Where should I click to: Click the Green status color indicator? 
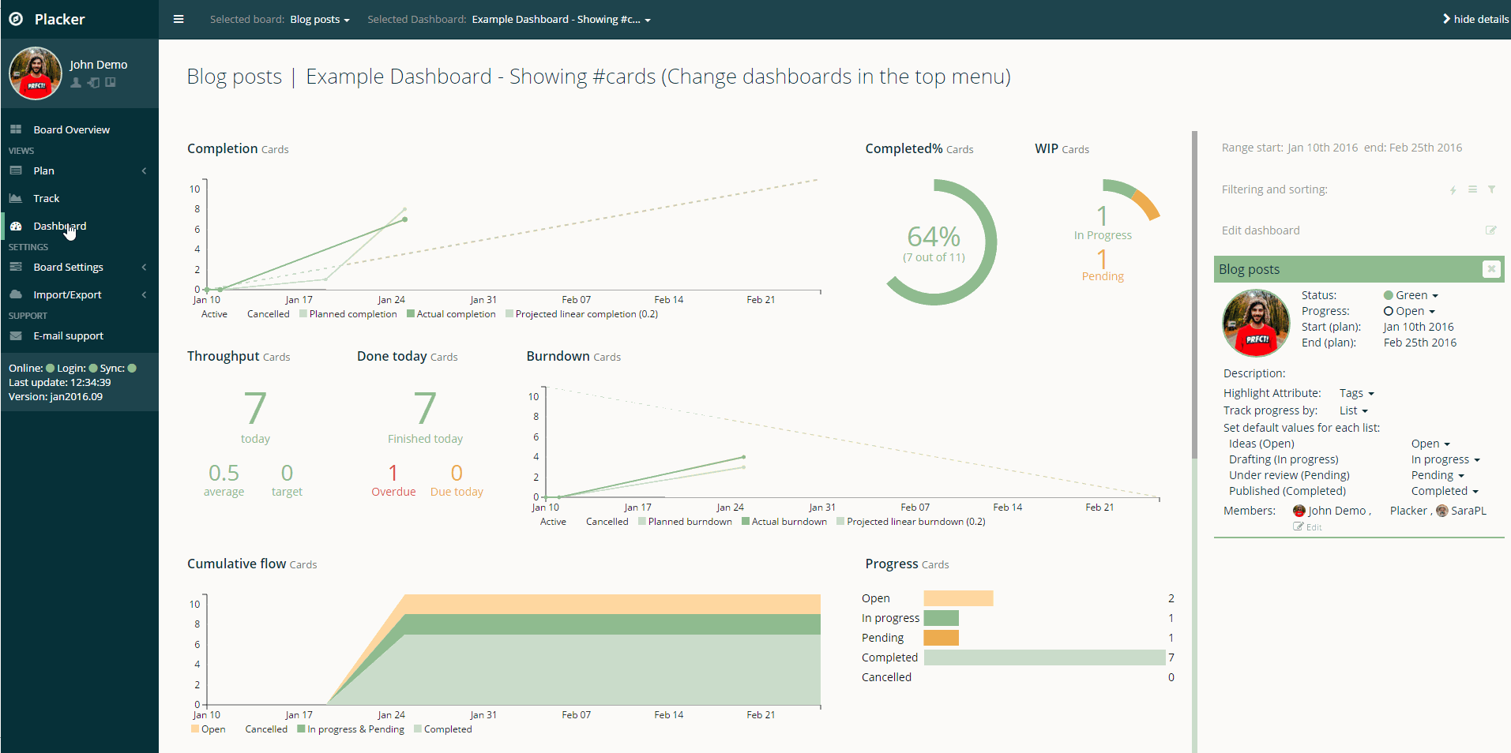1388,294
